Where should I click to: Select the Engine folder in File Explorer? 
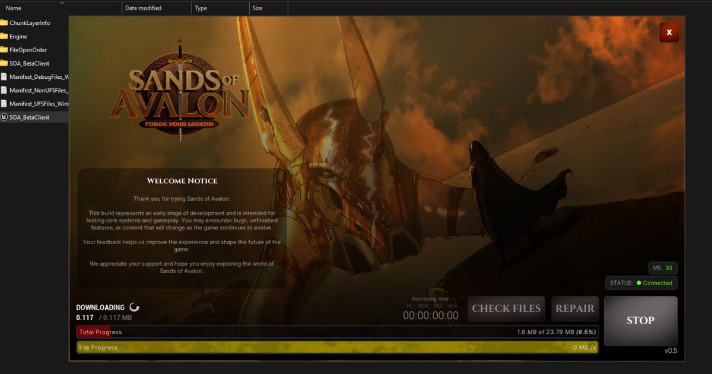coord(18,37)
